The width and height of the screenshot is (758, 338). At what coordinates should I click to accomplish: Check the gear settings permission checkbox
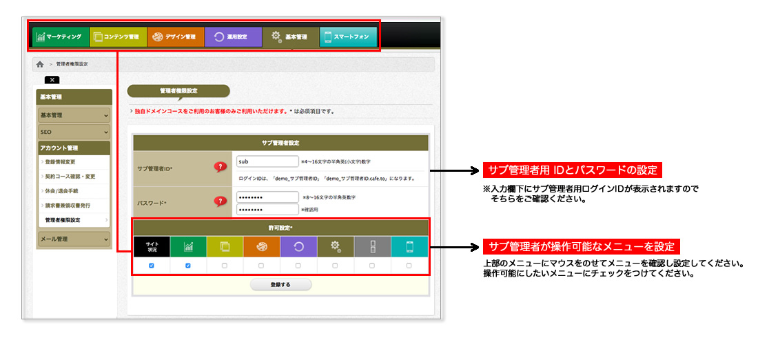[335, 266]
